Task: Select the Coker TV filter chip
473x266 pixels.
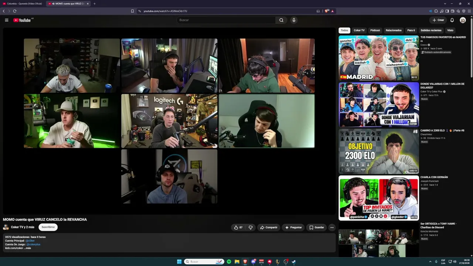Action: coord(359,30)
